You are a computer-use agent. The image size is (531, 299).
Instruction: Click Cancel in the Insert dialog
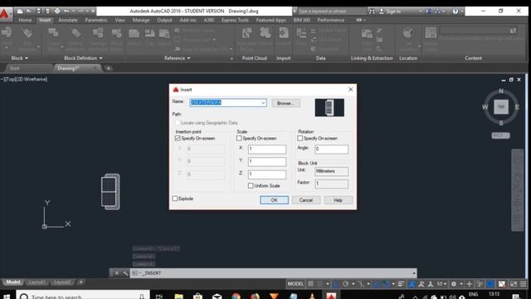(x=306, y=200)
